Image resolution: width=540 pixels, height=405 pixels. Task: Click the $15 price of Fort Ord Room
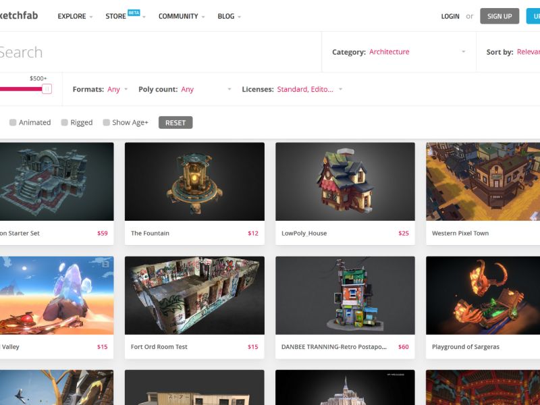253,347
